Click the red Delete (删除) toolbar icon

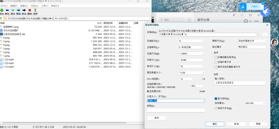[x=30, y=10]
